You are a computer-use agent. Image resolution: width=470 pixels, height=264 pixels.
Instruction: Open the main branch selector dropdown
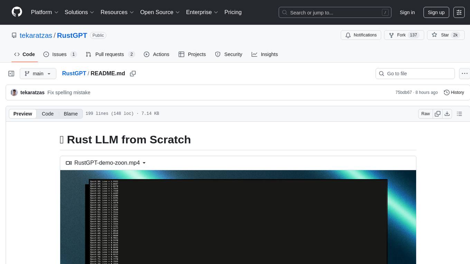pyautogui.click(x=38, y=74)
